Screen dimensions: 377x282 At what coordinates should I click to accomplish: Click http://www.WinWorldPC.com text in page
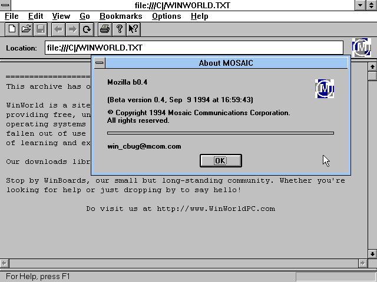[x=216, y=209]
